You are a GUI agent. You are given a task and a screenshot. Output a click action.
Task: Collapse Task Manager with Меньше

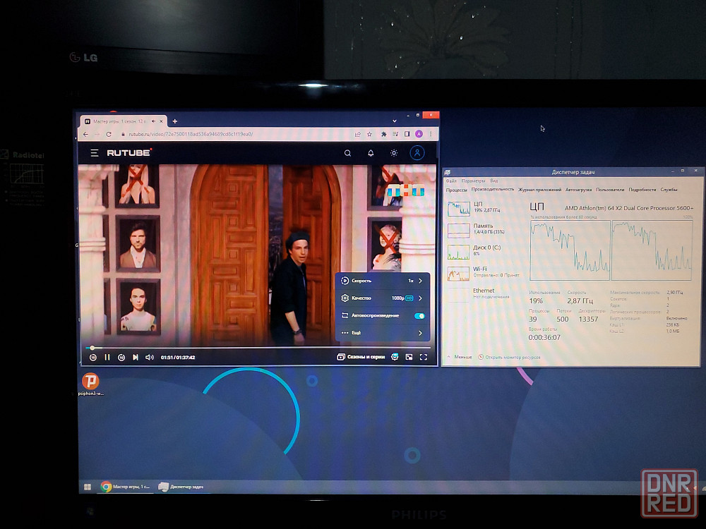click(460, 357)
